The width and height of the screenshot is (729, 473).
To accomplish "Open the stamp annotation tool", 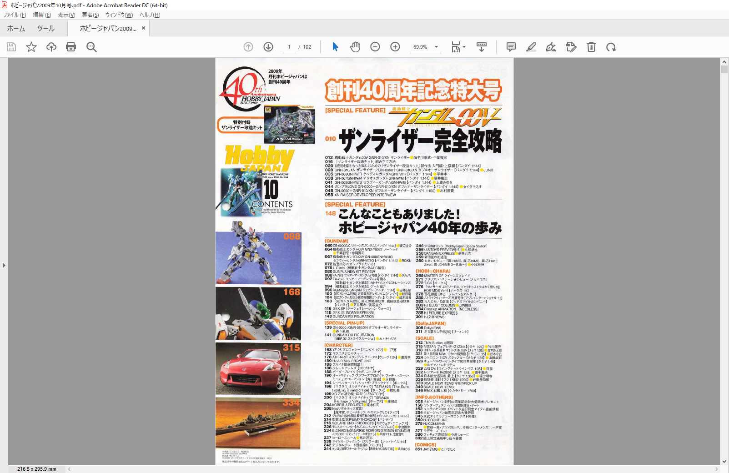I will tap(571, 47).
